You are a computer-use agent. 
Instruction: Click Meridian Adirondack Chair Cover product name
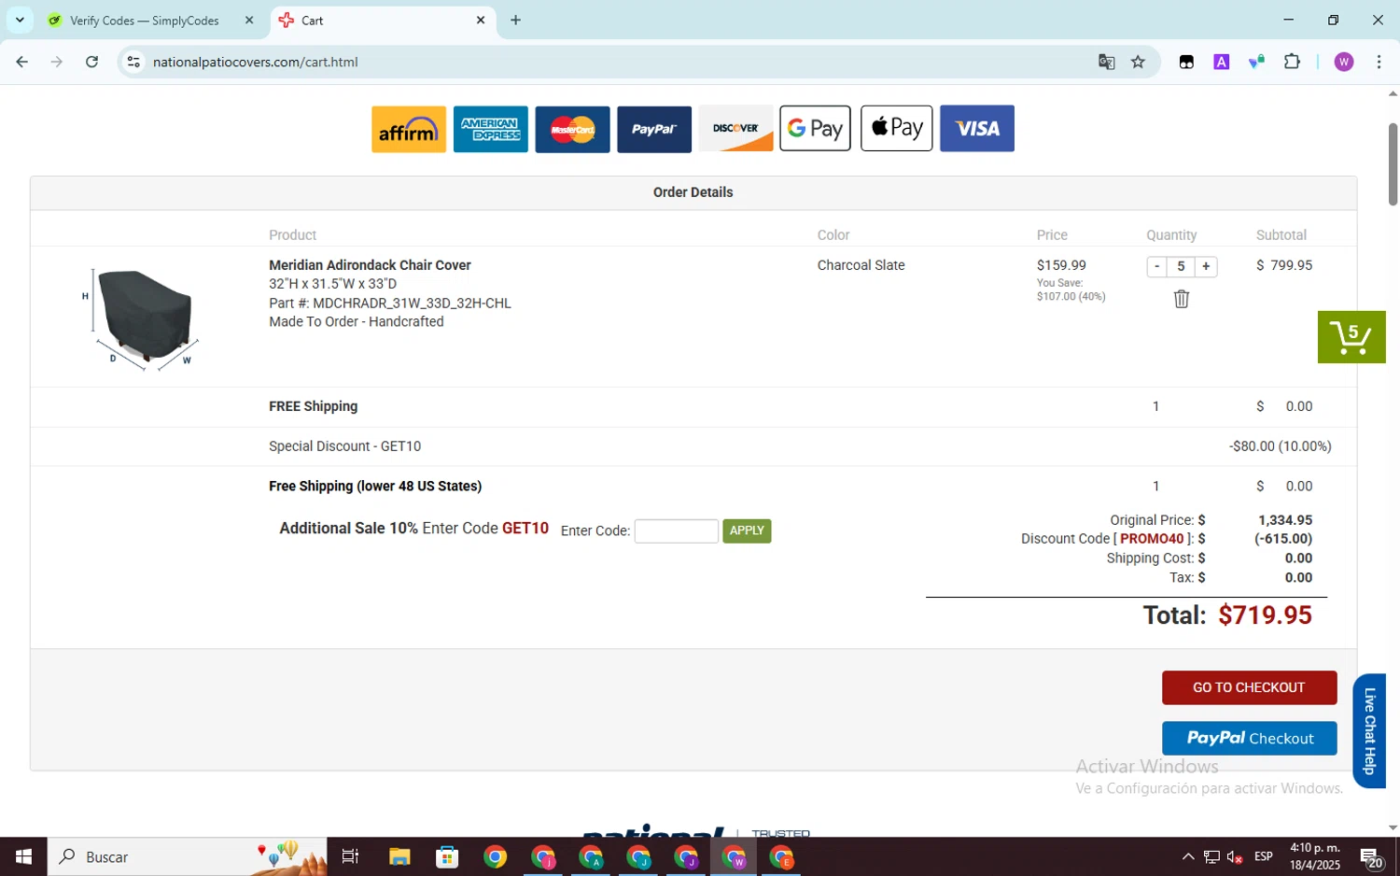[370, 265]
